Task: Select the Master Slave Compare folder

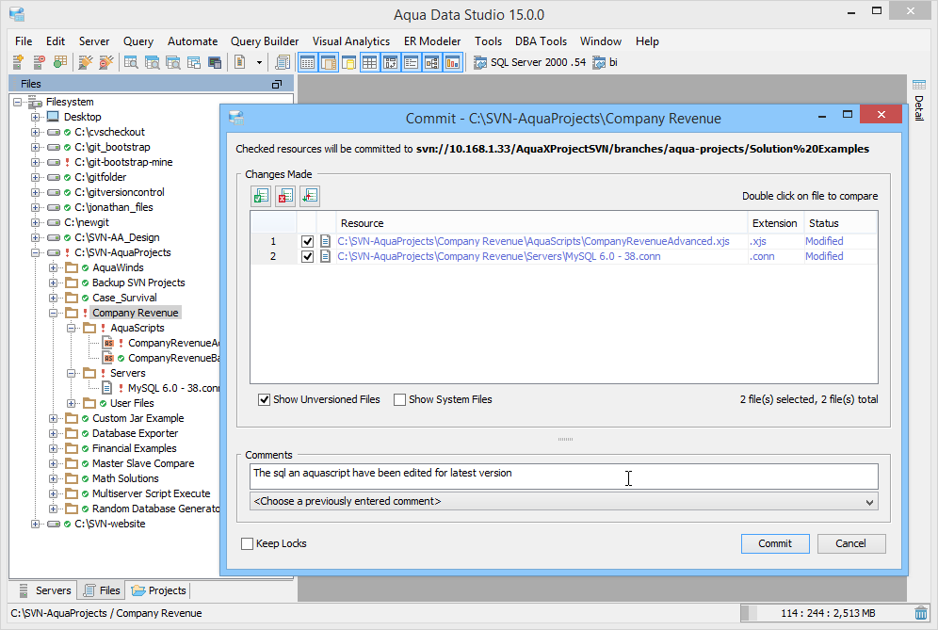Action: (143, 463)
